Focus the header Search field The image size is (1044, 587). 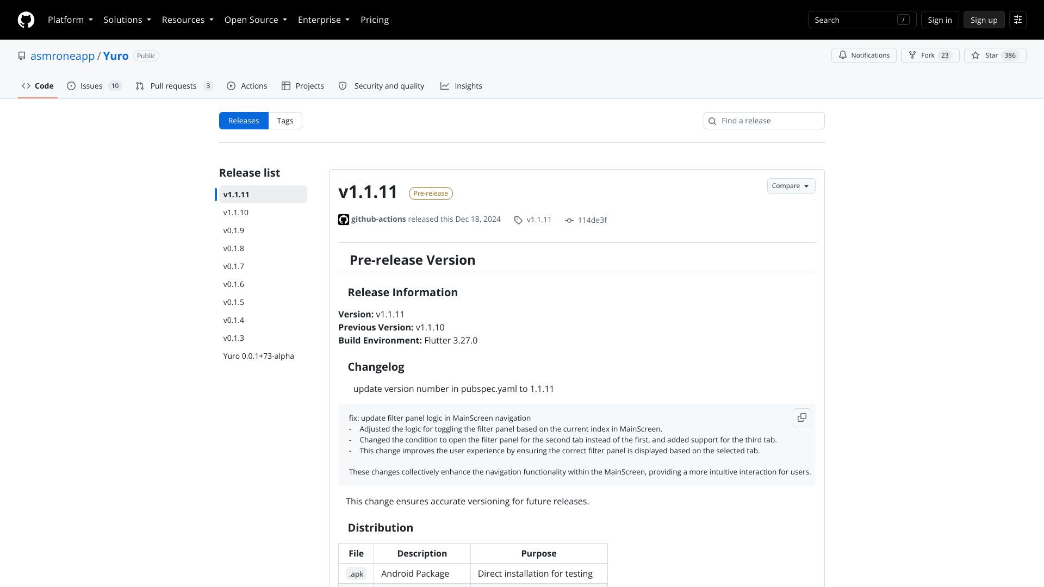(862, 20)
